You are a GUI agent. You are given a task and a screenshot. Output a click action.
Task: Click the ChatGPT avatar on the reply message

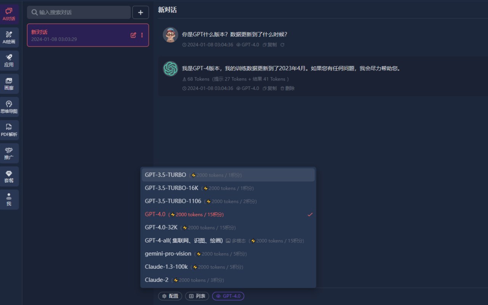coord(170,69)
